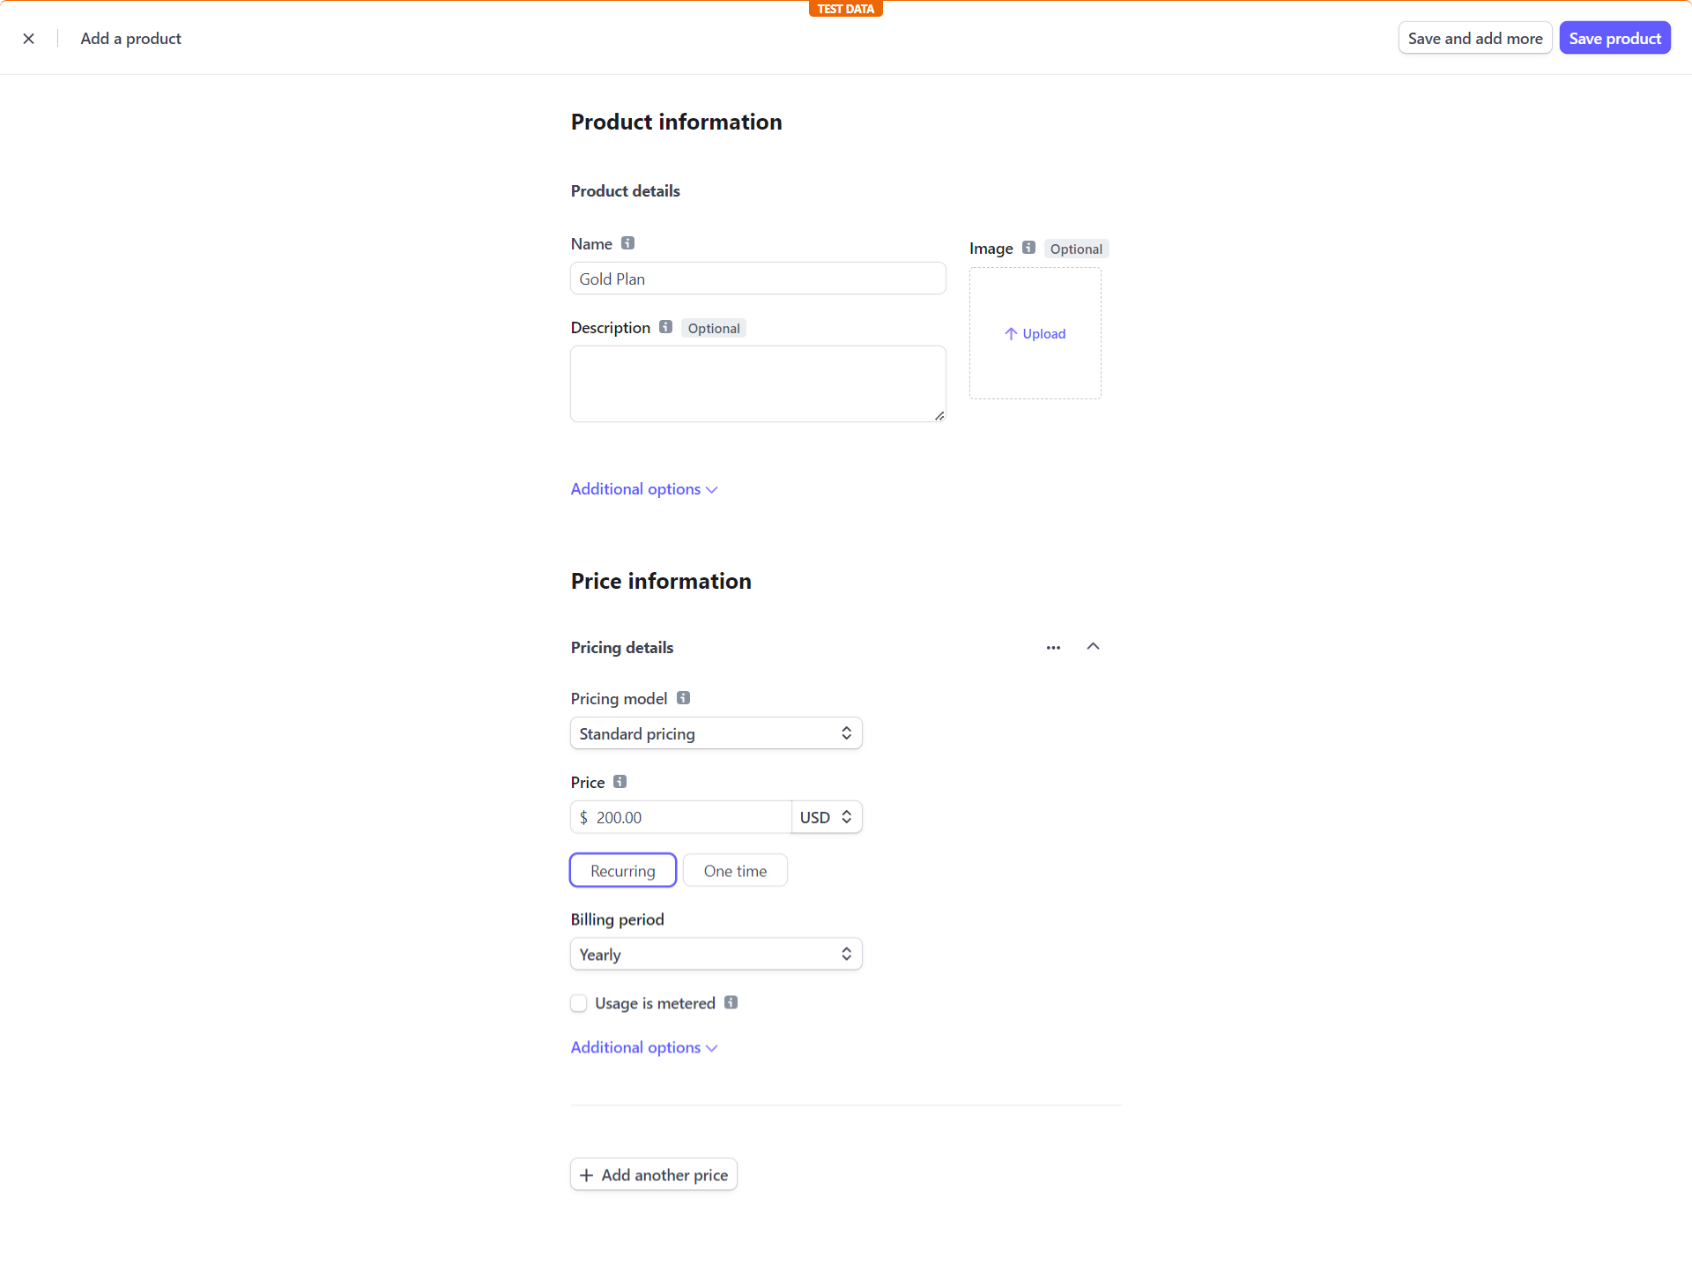Click the Upload image area
The width and height of the screenshot is (1692, 1264).
1035,333
